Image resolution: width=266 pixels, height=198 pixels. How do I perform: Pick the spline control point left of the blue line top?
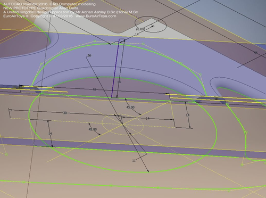coord(95,41)
